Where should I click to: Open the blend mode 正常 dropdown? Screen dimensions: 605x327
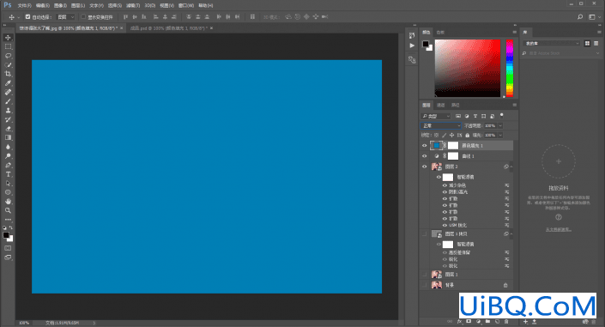tap(441, 125)
